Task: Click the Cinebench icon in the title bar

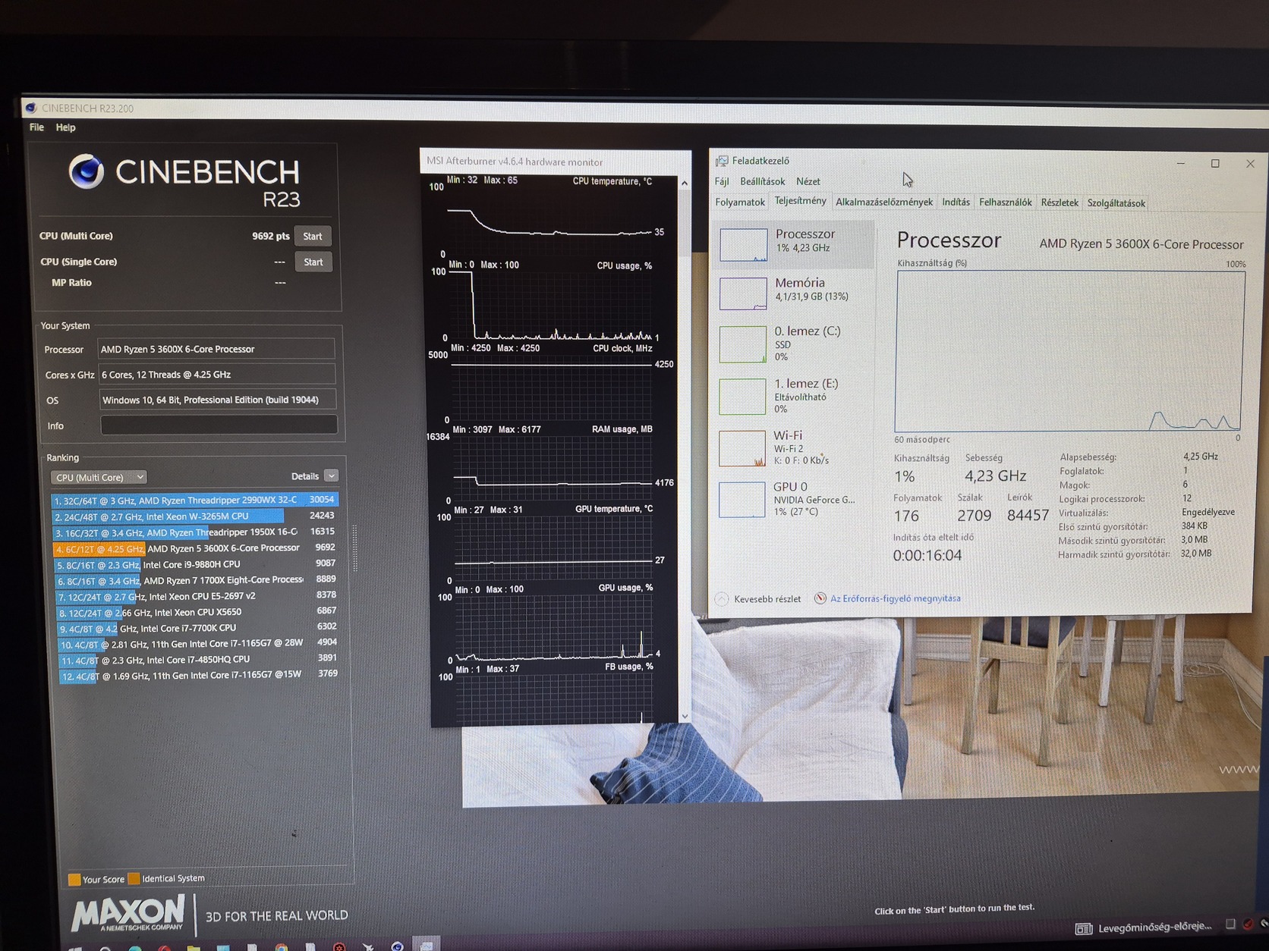Action: pos(31,108)
